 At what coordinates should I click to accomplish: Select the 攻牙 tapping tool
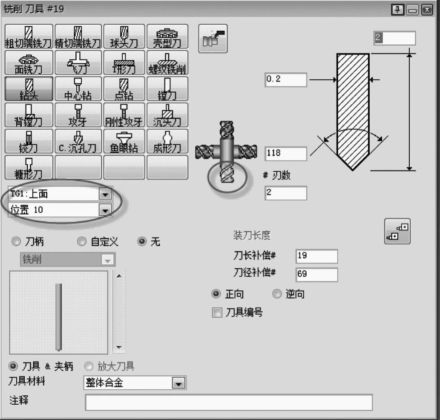[78, 115]
